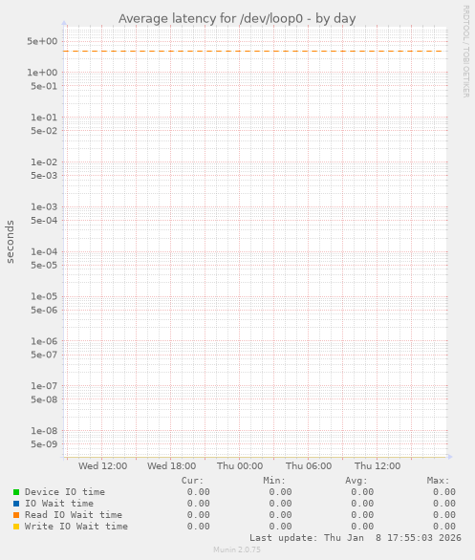
Task: Click the '5e-03' y-axis tick label
Action: coord(44,176)
